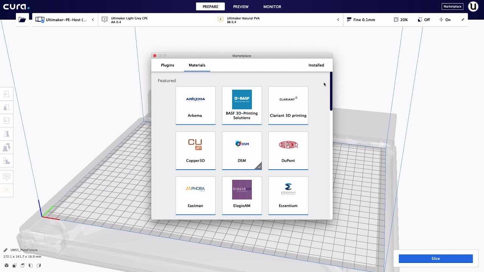Viewport: 484px width, 272px height.
Task: Select the Scale tool in left toolbar
Action: click(x=6, y=108)
